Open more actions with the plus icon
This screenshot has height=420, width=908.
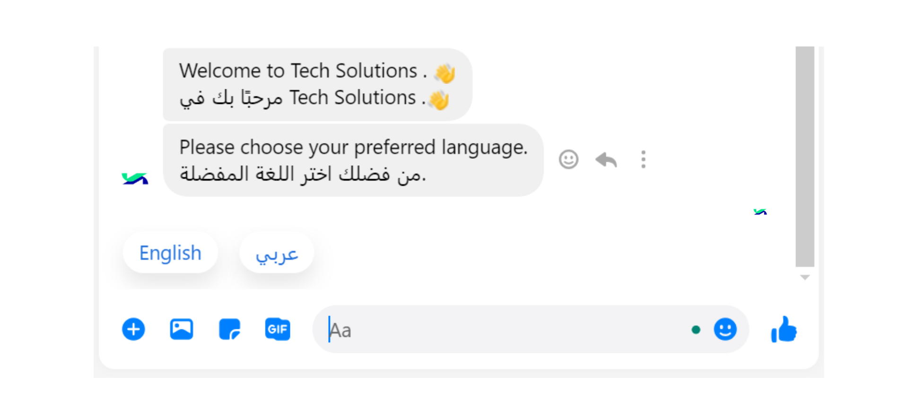[x=133, y=329]
